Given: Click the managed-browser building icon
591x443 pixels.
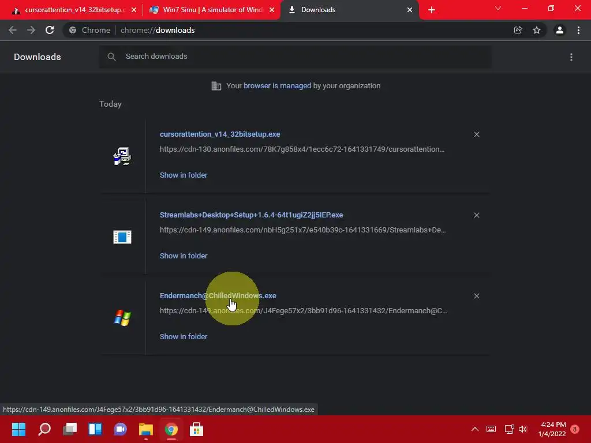Looking at the screenshot, I should [x=216, y=86].
